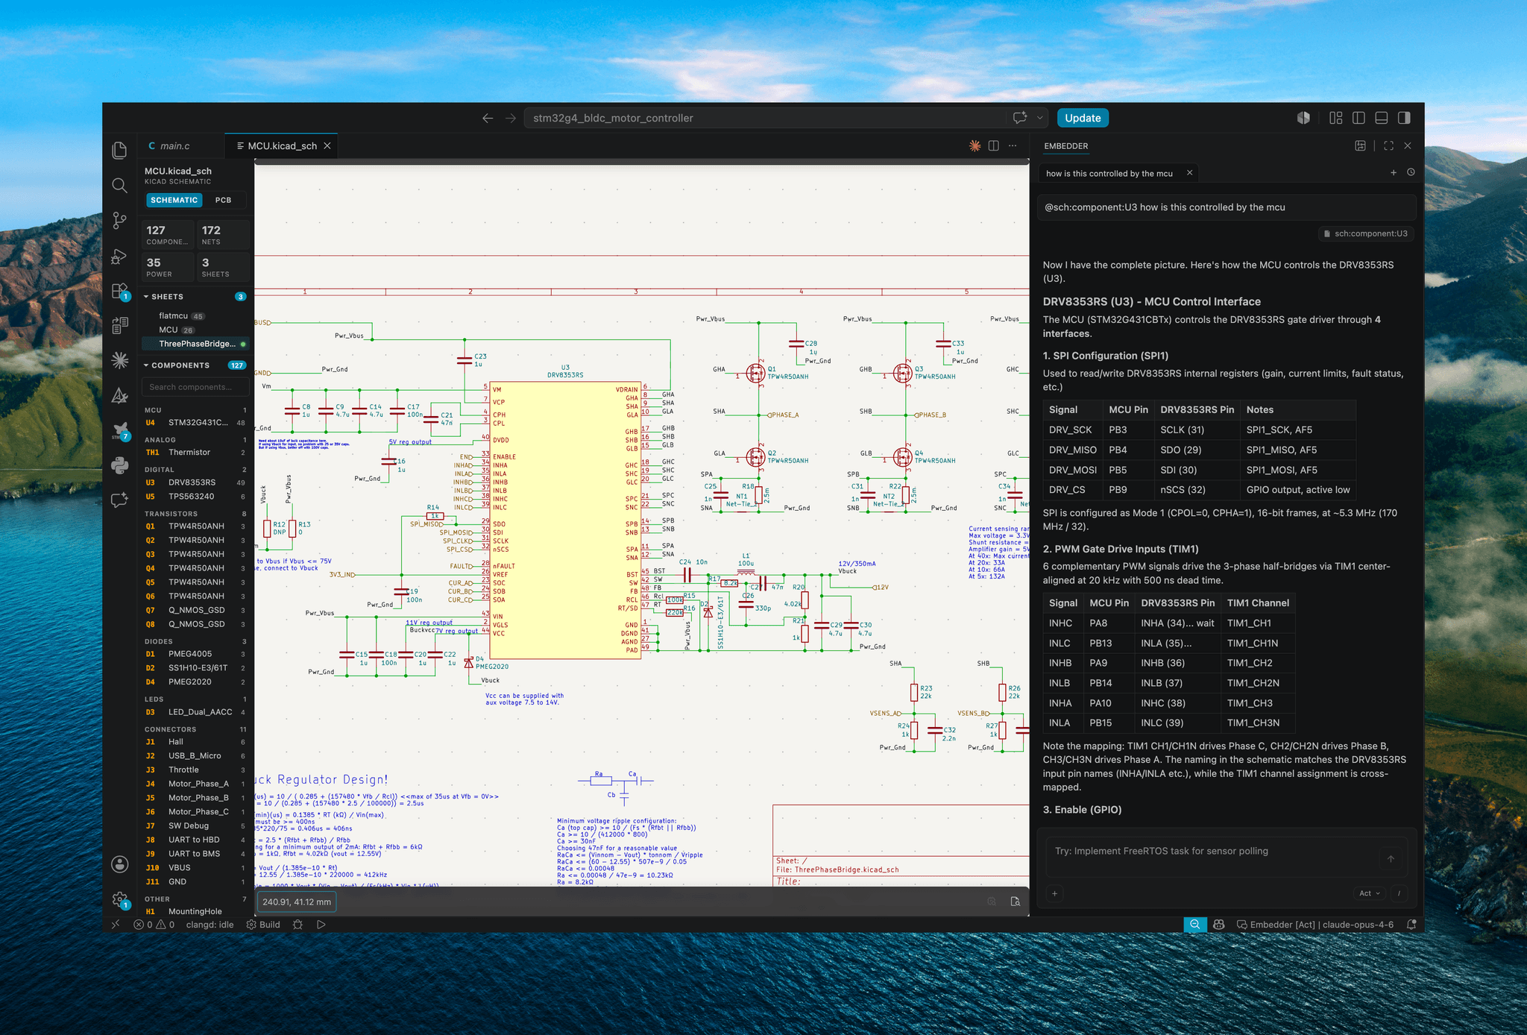The image size is (1527, 1035).
Task: Click the debug bug icon in status bar
Action: click(298, 925)
